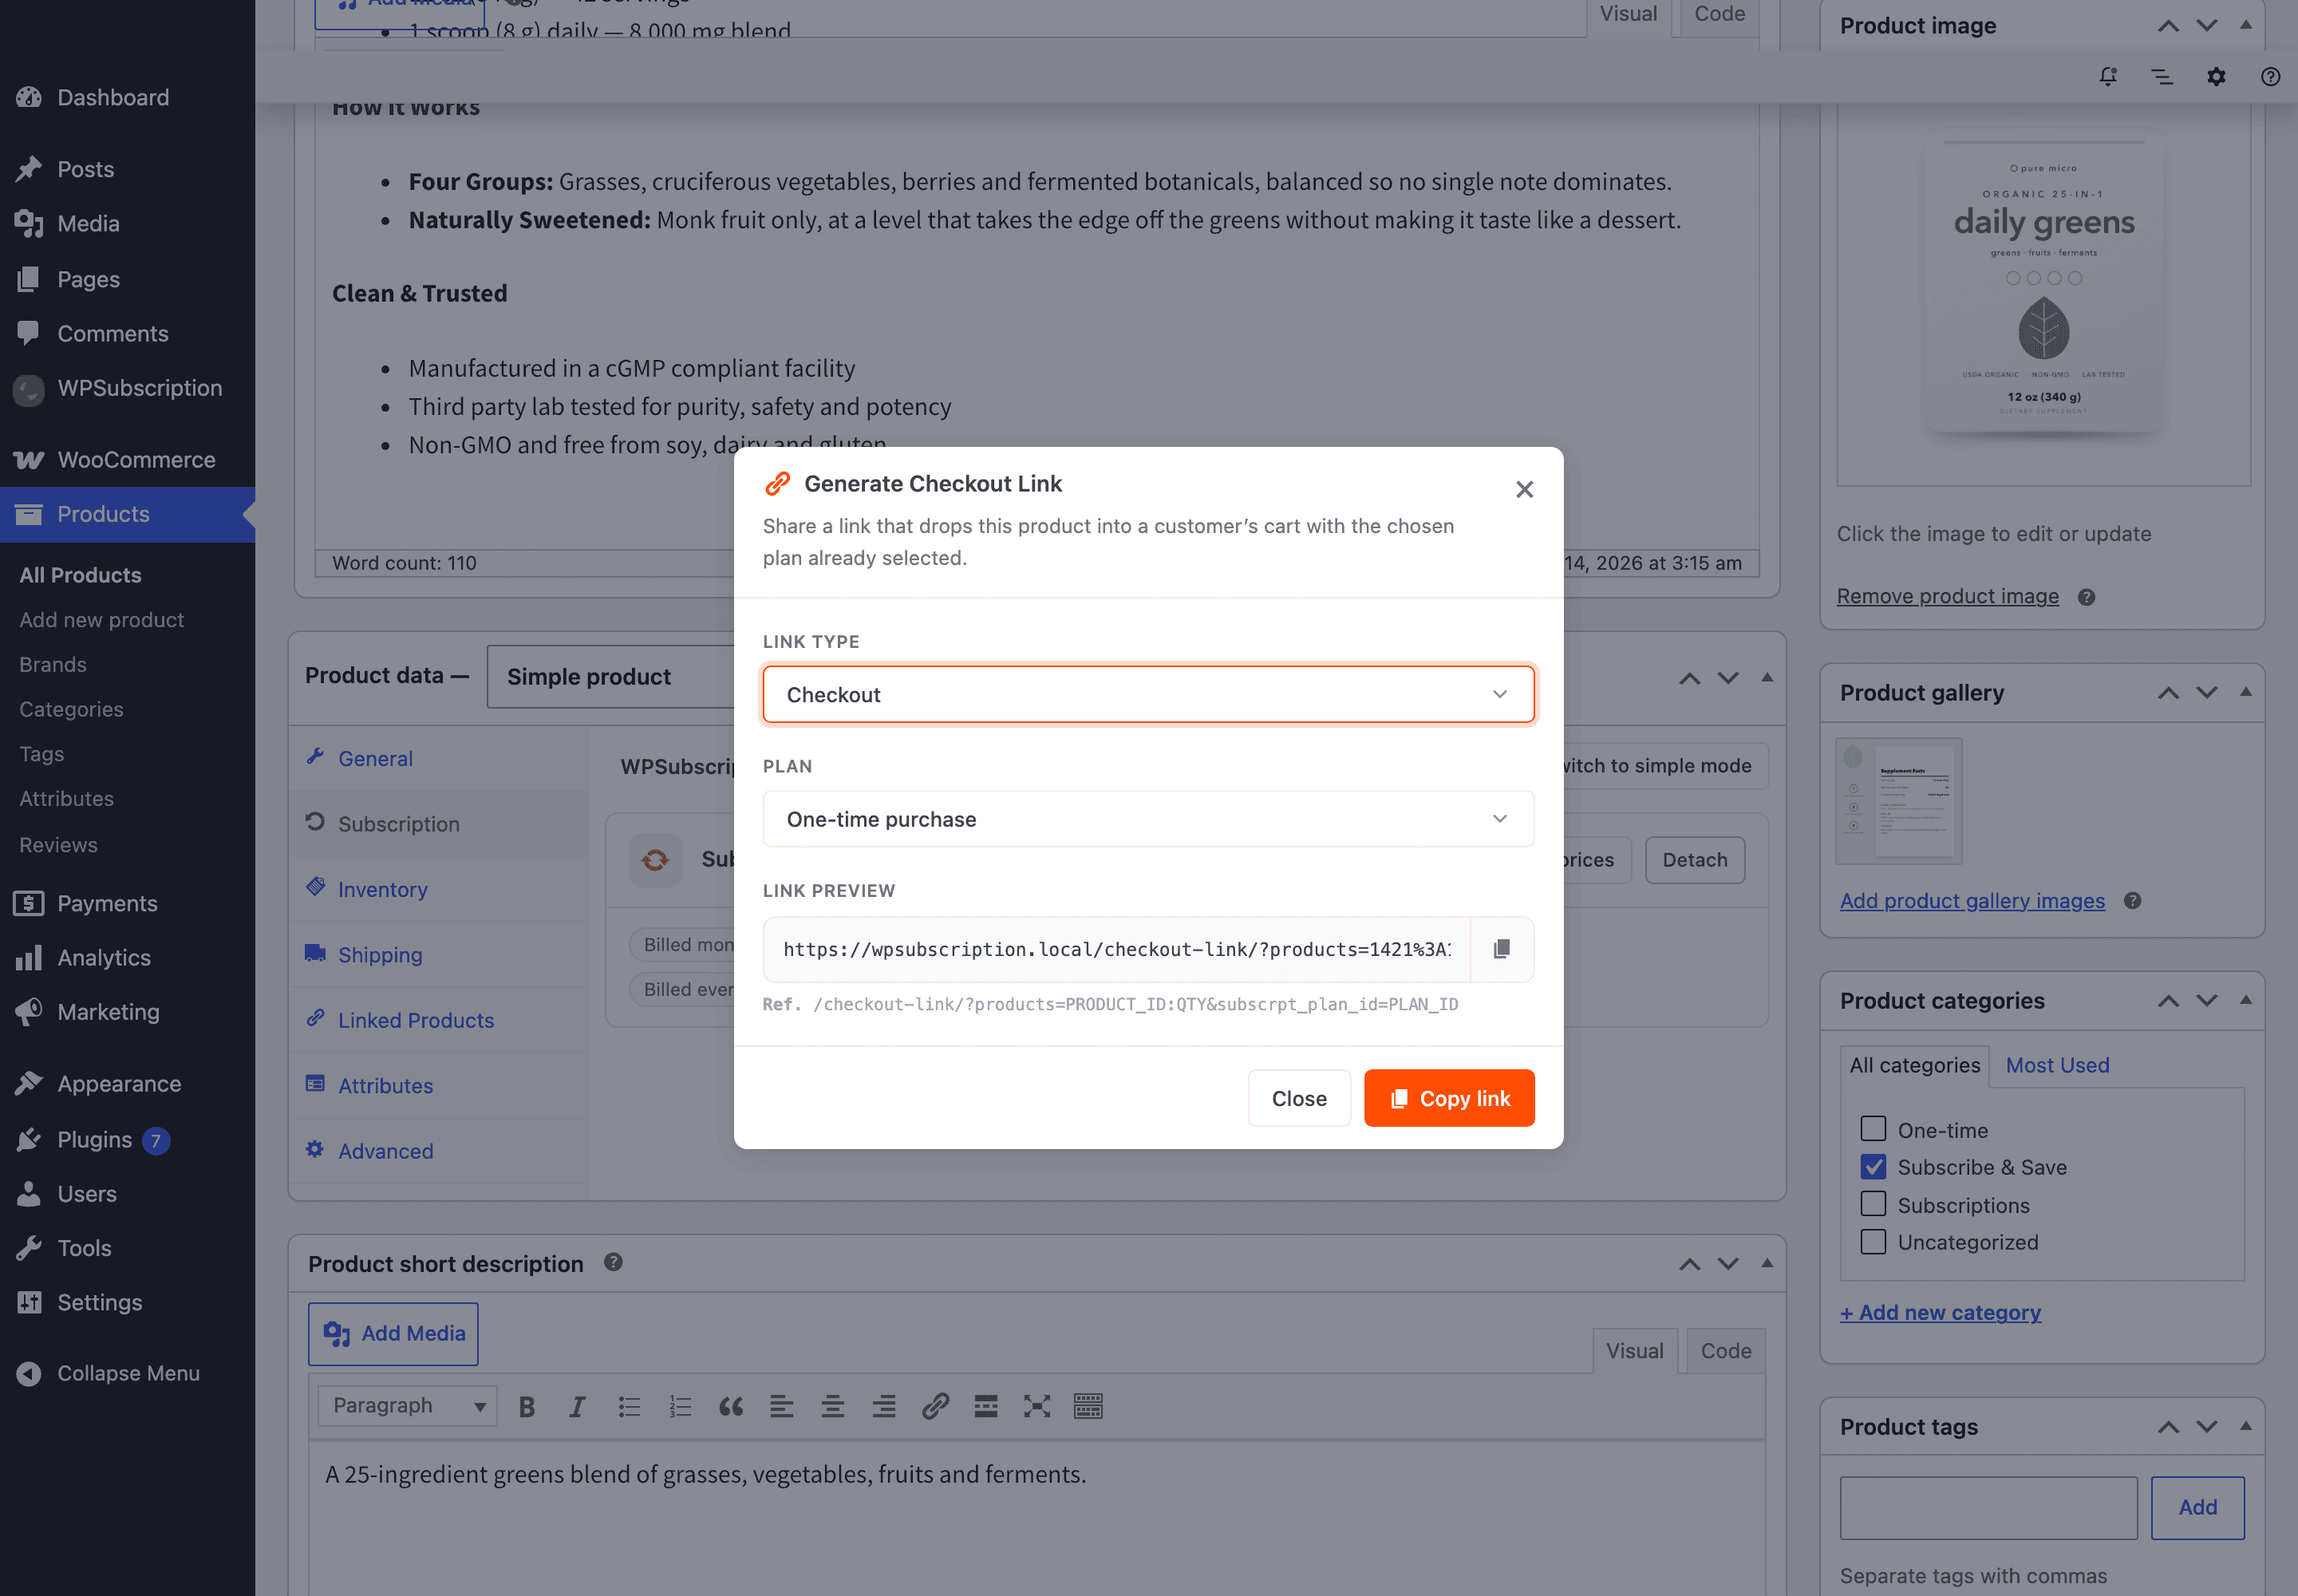The width and height of the screenshot is (2298, 1596).
Task: Click + Add new category link
Action: pos(1940,1312)
